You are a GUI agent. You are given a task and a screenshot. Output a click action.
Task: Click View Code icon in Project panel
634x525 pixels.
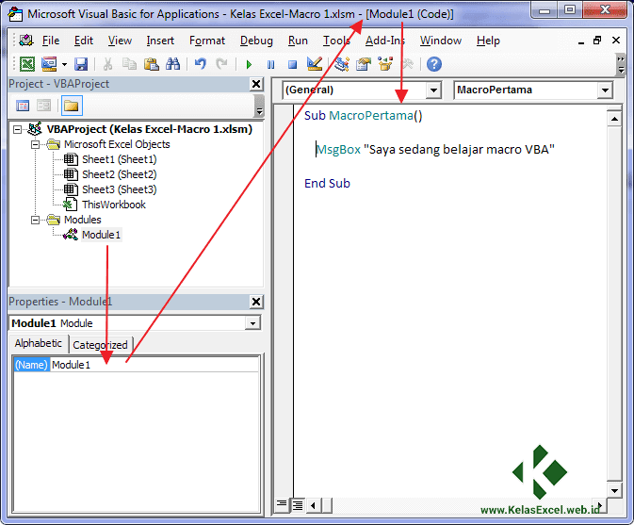23,106
